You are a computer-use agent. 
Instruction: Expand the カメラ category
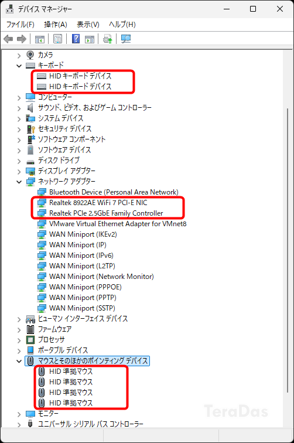(x=19, y=56)
